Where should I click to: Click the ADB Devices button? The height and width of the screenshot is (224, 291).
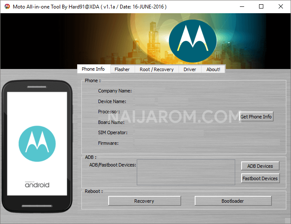pos(260,166)
